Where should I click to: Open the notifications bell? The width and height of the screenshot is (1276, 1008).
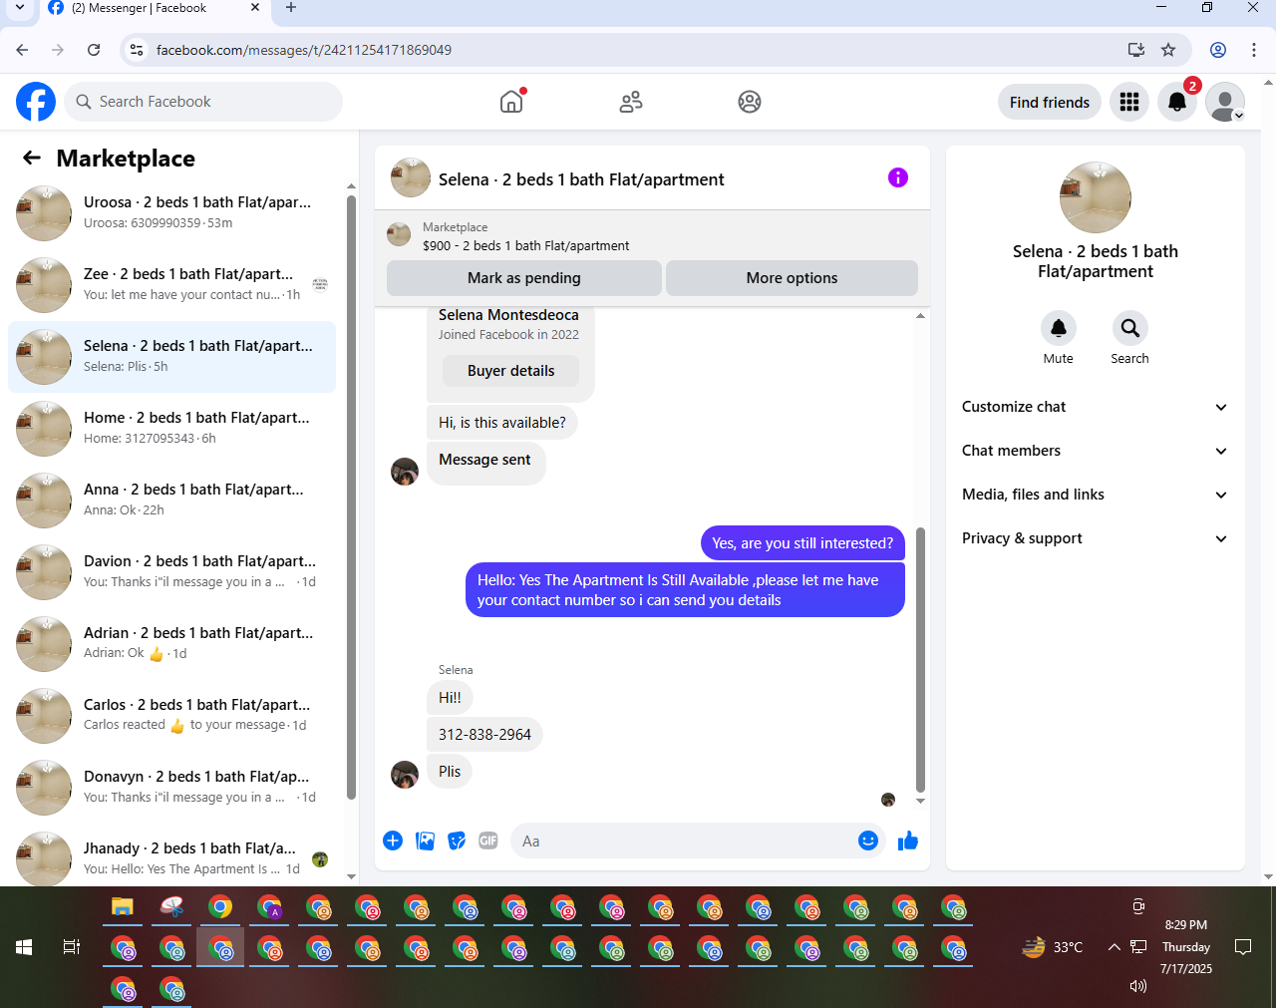(x=1177, y=102)
